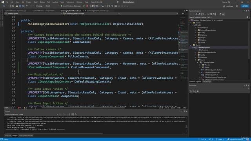Viewport: 251px width, 141px height.
Task: Click the warnings triangle icon below editor
Action: tap(25, 108)
